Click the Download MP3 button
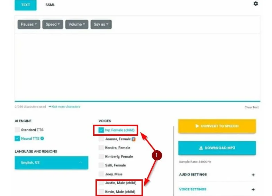This screenshot has height=196, width=272. pyautogui.click(x=217, y=148)
